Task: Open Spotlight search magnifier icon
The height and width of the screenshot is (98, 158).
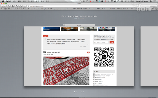Action: click(x=151, y=1)
